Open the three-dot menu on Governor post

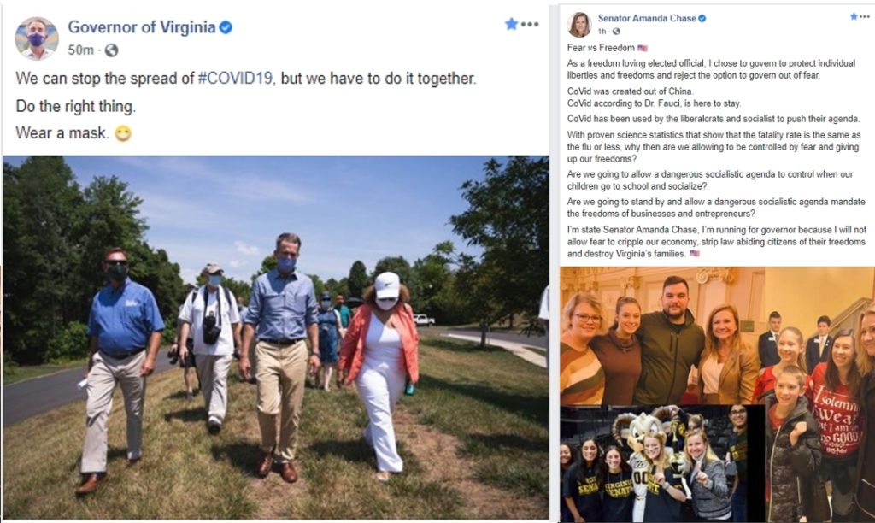click(x=530, y=24)
